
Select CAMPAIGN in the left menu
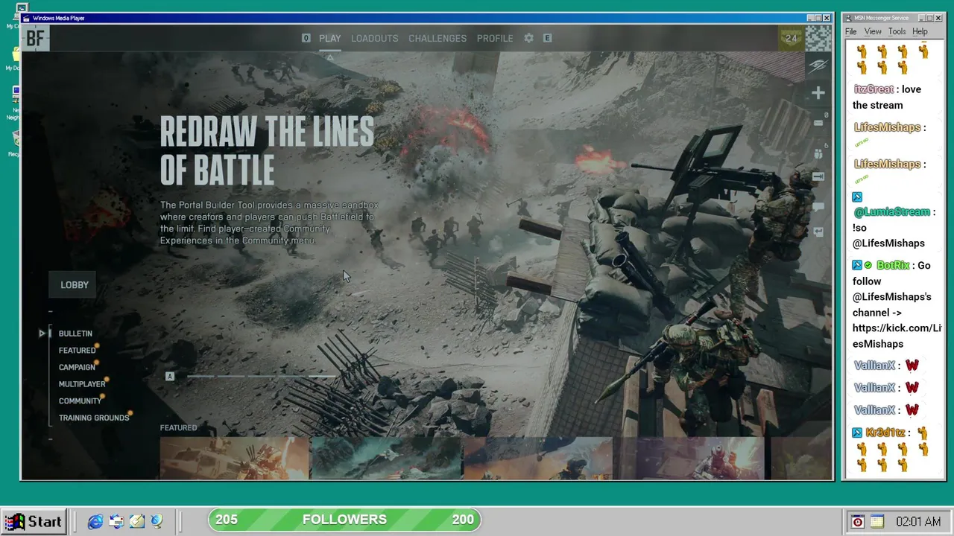(77, 367)
